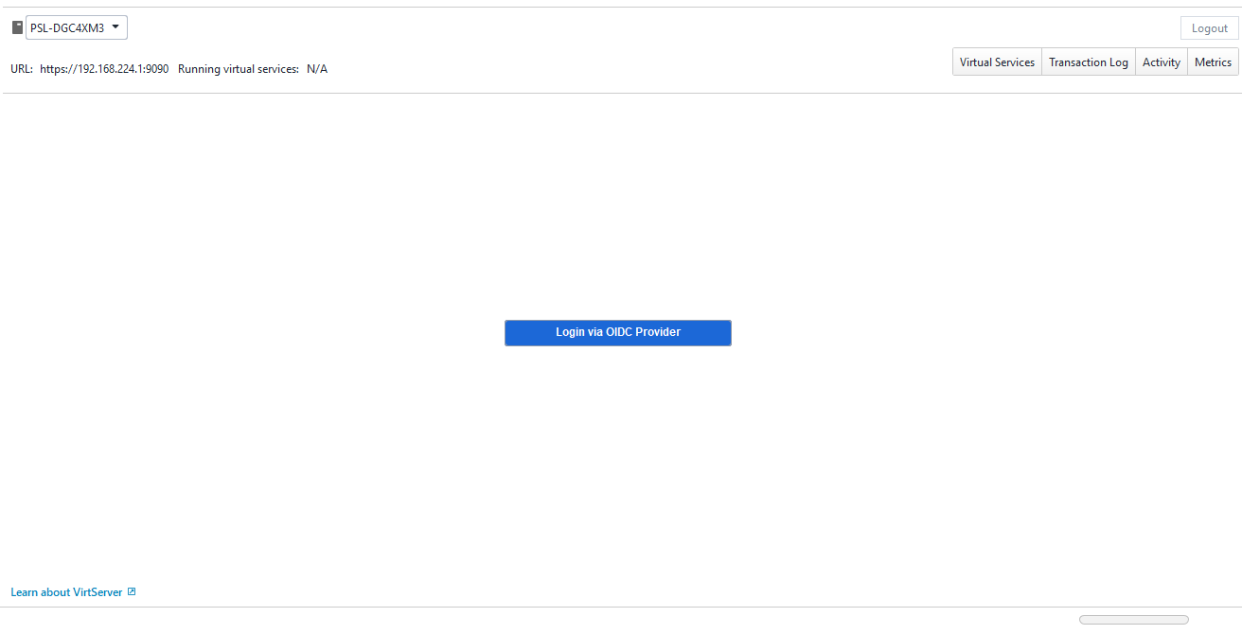This screenshot has height=634, width=1242.
Task: Open the Transaction Log tab
Action: [x=1088, y=61]
